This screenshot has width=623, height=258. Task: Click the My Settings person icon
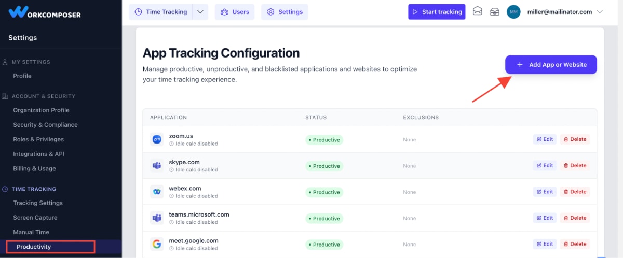click(x=5, y=62)
